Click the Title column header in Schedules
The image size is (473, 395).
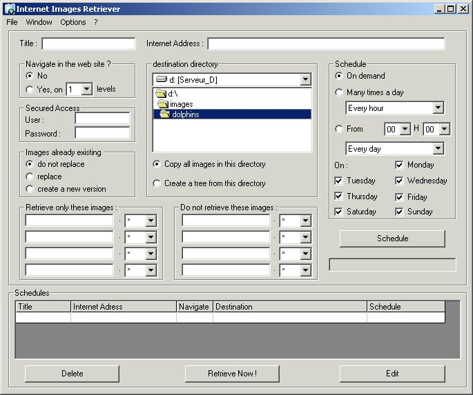43,307
